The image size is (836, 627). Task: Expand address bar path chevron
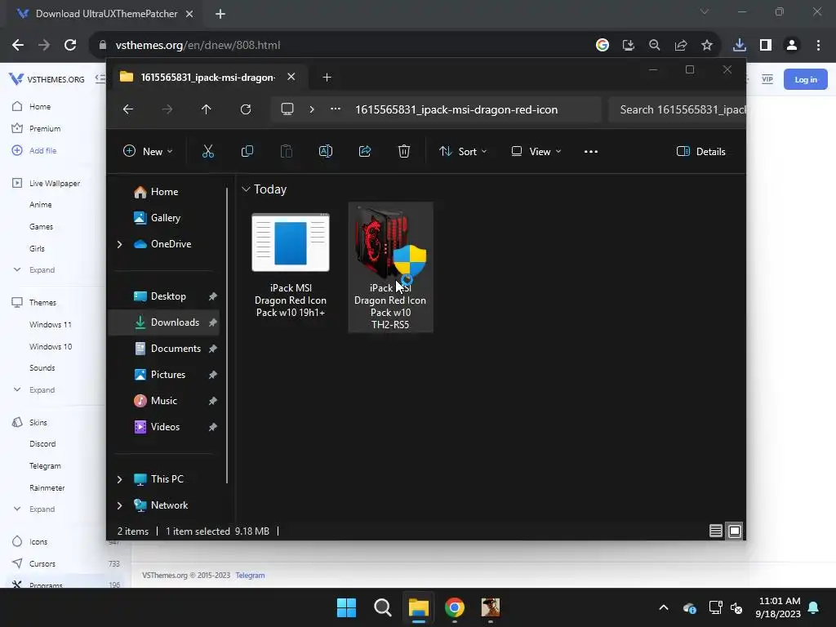click(312, 109)
